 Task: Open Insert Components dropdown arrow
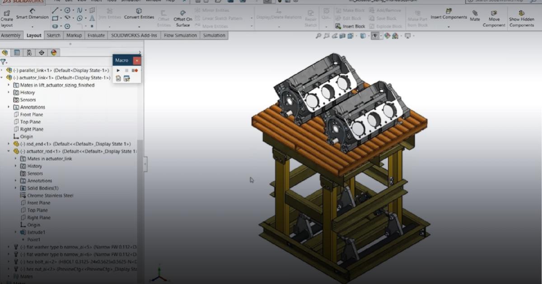tap(449, 27)
